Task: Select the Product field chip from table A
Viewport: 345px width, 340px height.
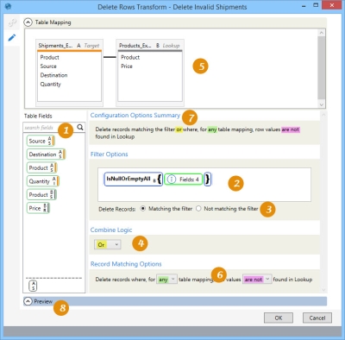Action: point(42,167)
